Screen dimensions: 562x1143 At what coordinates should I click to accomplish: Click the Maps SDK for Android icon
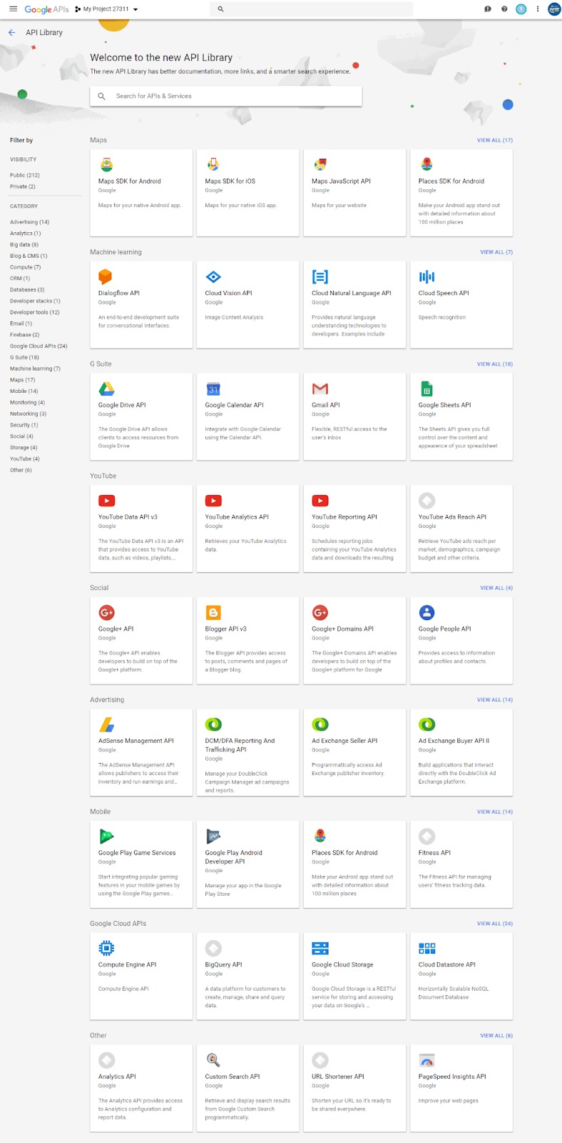[x=106, y=165]
